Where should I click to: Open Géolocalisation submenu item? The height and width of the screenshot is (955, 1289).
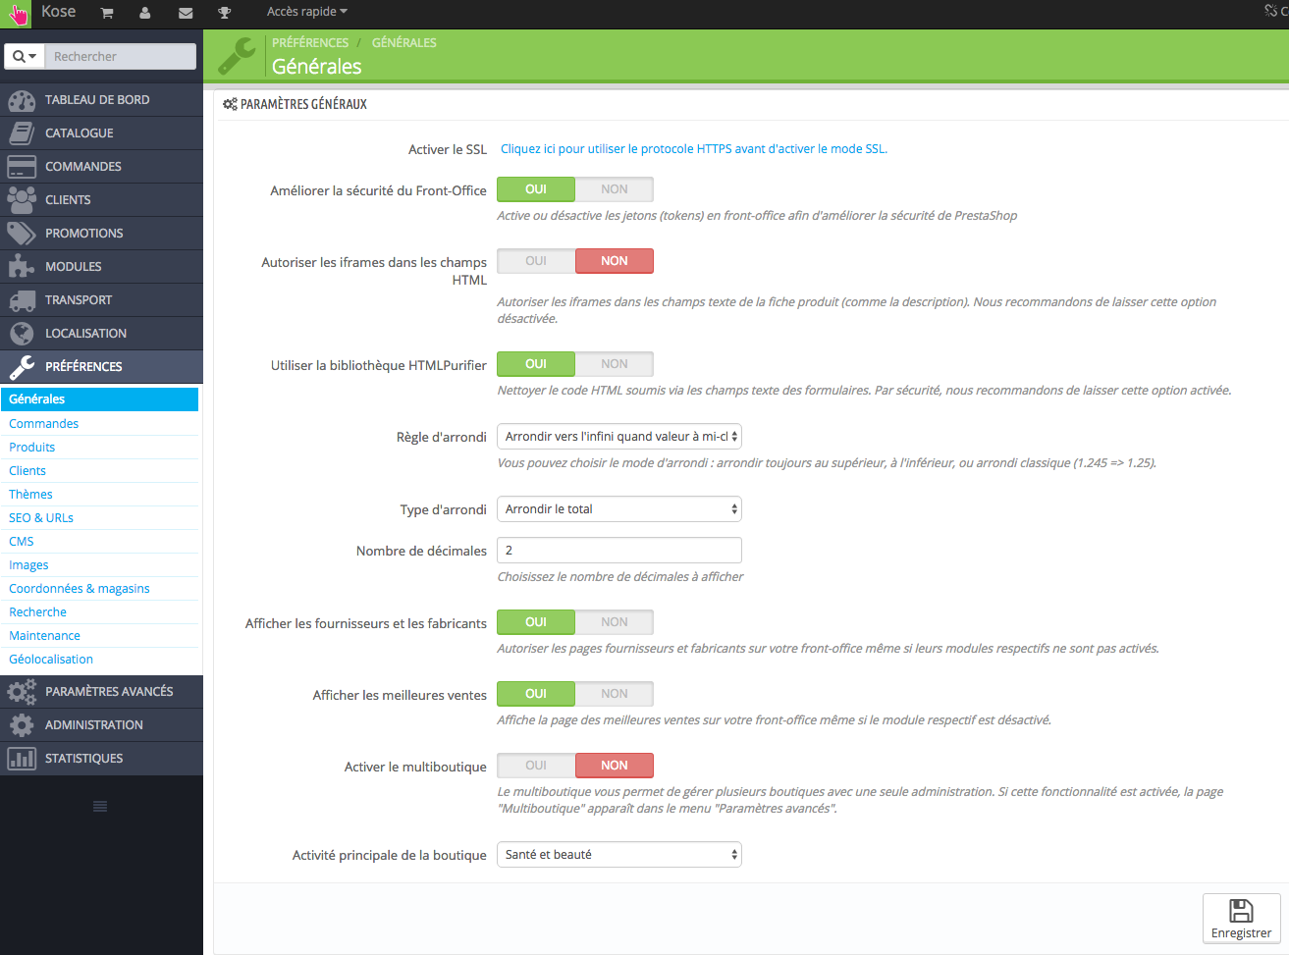[51, 660]
